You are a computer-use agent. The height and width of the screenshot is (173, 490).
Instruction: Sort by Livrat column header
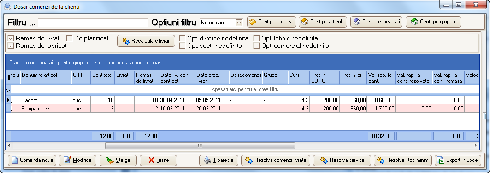point(124,78)
